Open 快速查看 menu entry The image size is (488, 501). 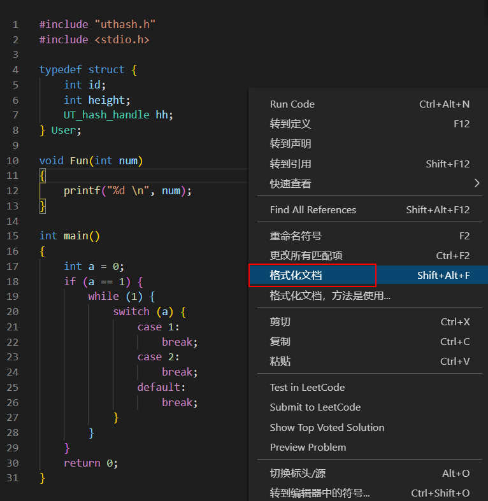(370, 183)
